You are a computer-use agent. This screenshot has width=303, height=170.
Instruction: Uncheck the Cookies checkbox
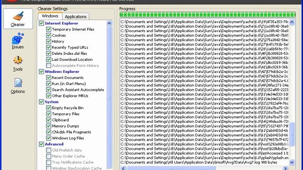point(48,35)
